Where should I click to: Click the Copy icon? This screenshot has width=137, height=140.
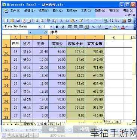coord(67,20)
